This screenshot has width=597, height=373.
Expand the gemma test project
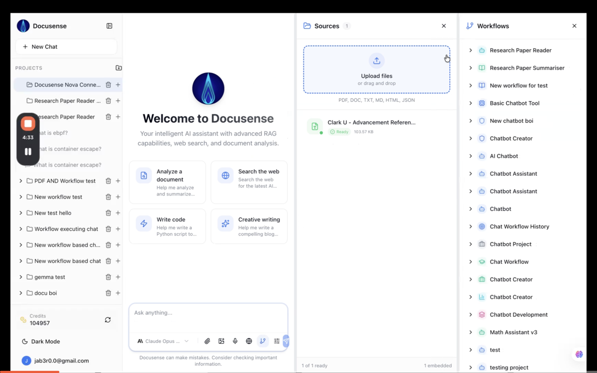coord(21,277)
